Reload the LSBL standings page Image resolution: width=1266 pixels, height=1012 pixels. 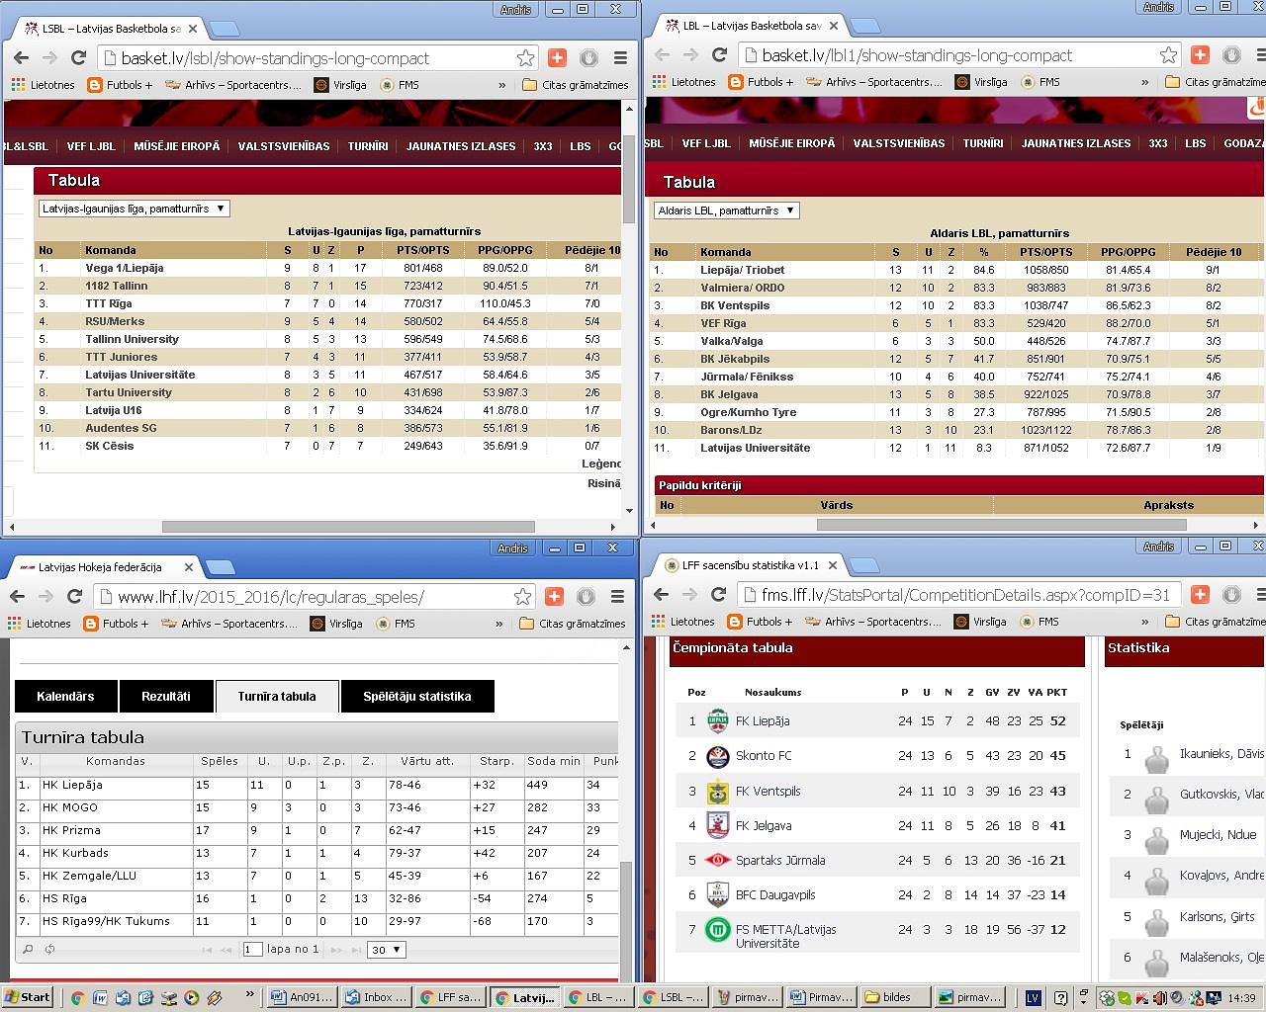[x=79, y=58]
